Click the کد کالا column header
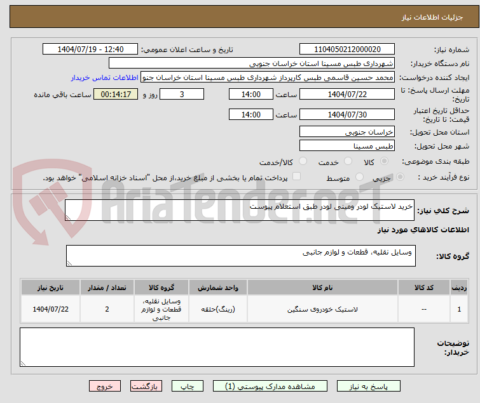The width and height of the screenshot is (480, 403). point(423,287)
